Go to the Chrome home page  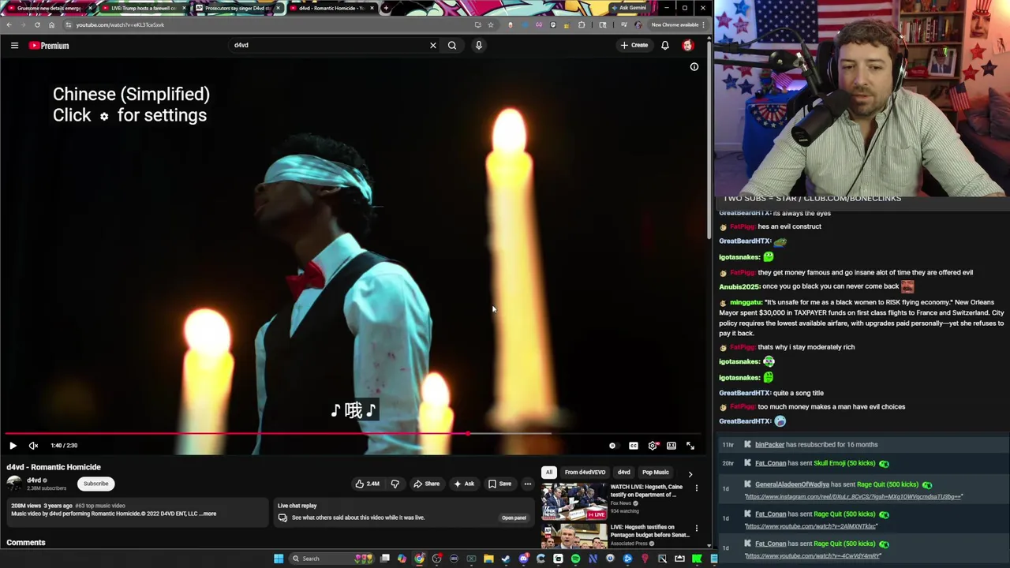click(x=51, y=24)
